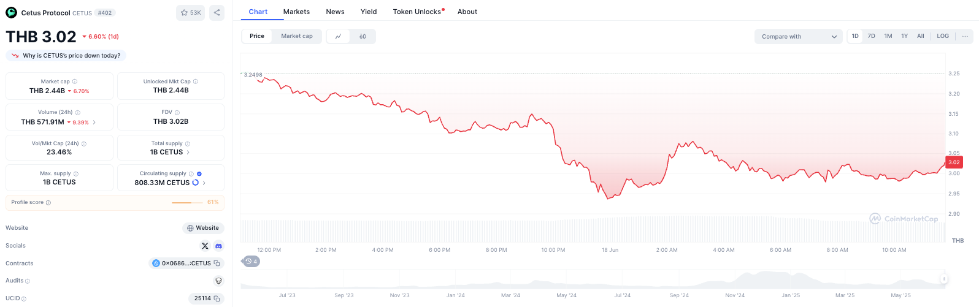Image resolution: width=979 pixels, height=307 pixels.
Task: Switch to line chart icon
Action: click(338, 36)
